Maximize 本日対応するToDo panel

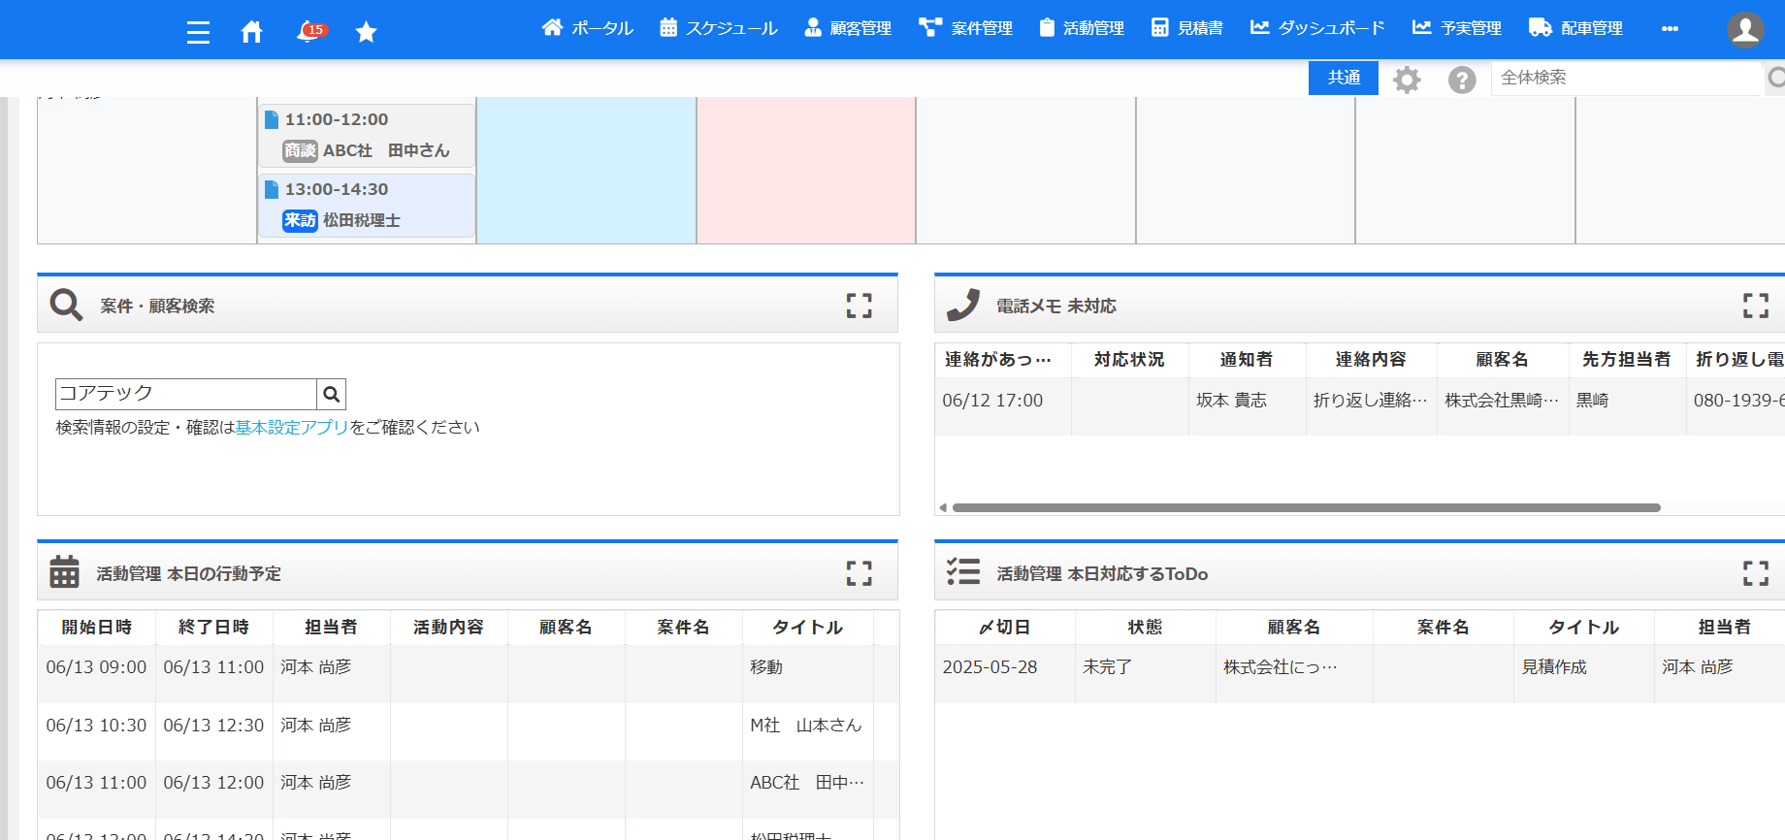click(1755, 573)
